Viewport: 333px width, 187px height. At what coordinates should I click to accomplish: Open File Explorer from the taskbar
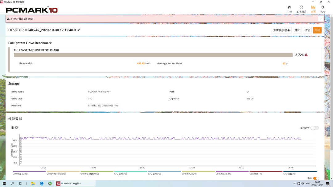click(33, 184)
